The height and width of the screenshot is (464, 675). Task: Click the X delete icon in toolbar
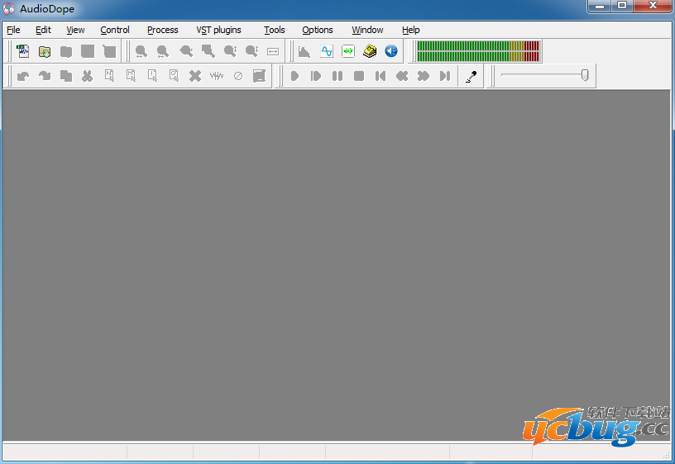tap(195, 76)
